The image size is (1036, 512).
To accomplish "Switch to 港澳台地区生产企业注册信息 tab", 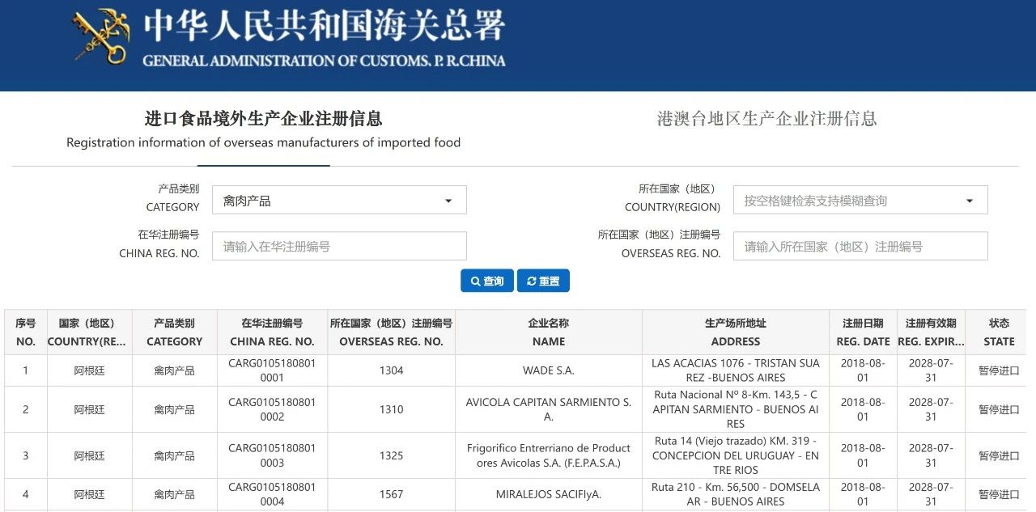I will pyautogui.click(x=766, y=119).
